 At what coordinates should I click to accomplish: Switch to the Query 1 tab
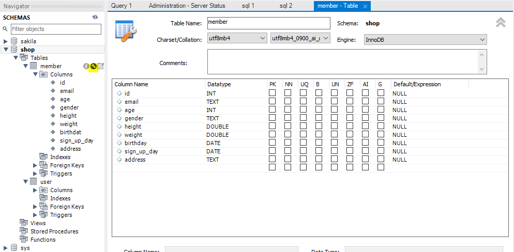pos(122,6)
